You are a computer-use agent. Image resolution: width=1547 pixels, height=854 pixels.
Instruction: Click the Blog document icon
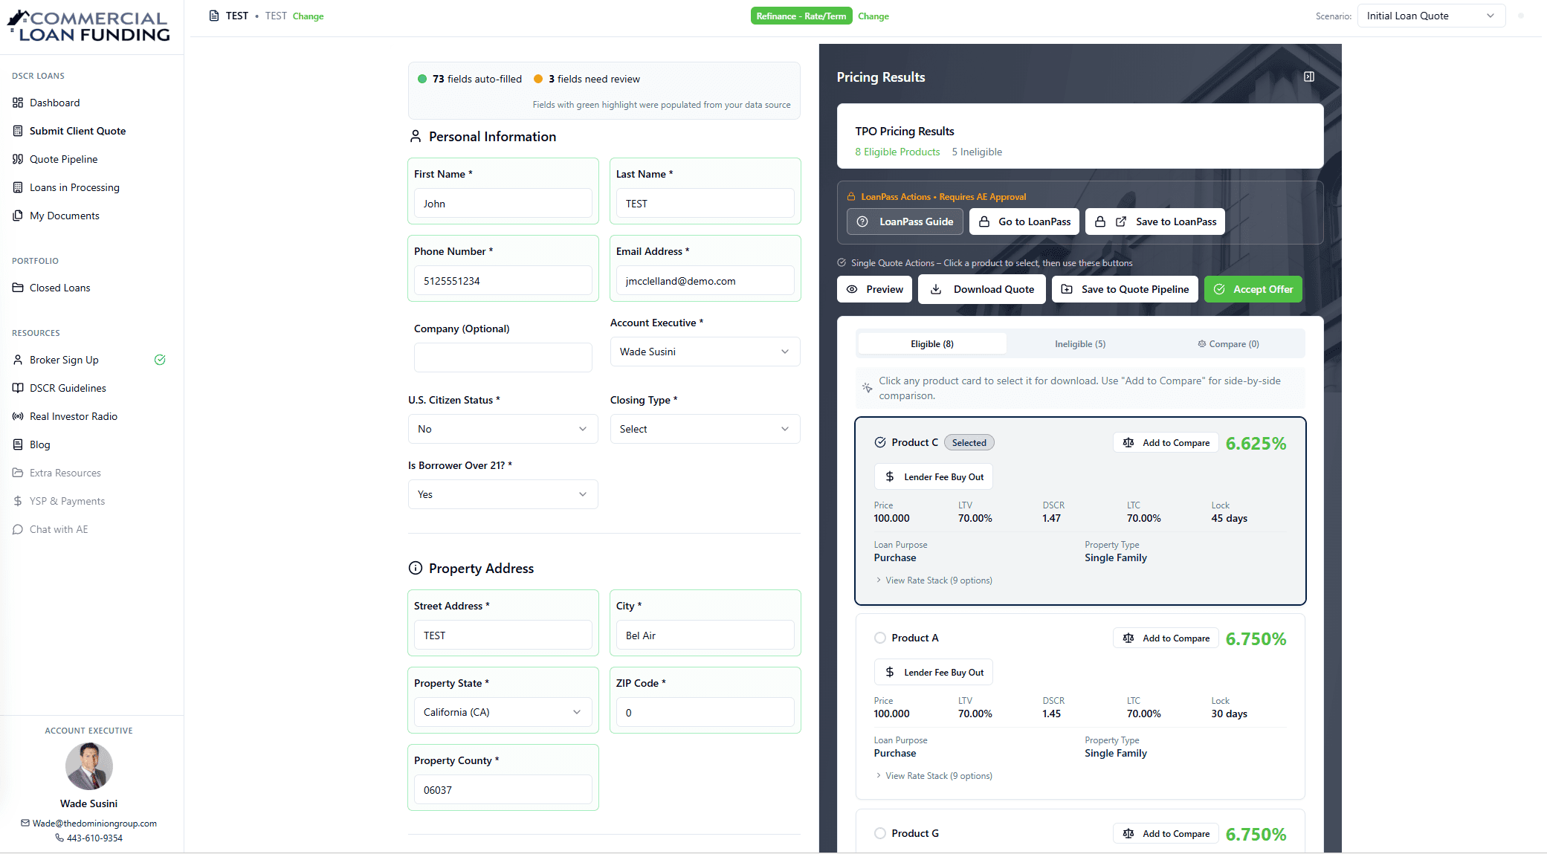[x=18, y=444]
